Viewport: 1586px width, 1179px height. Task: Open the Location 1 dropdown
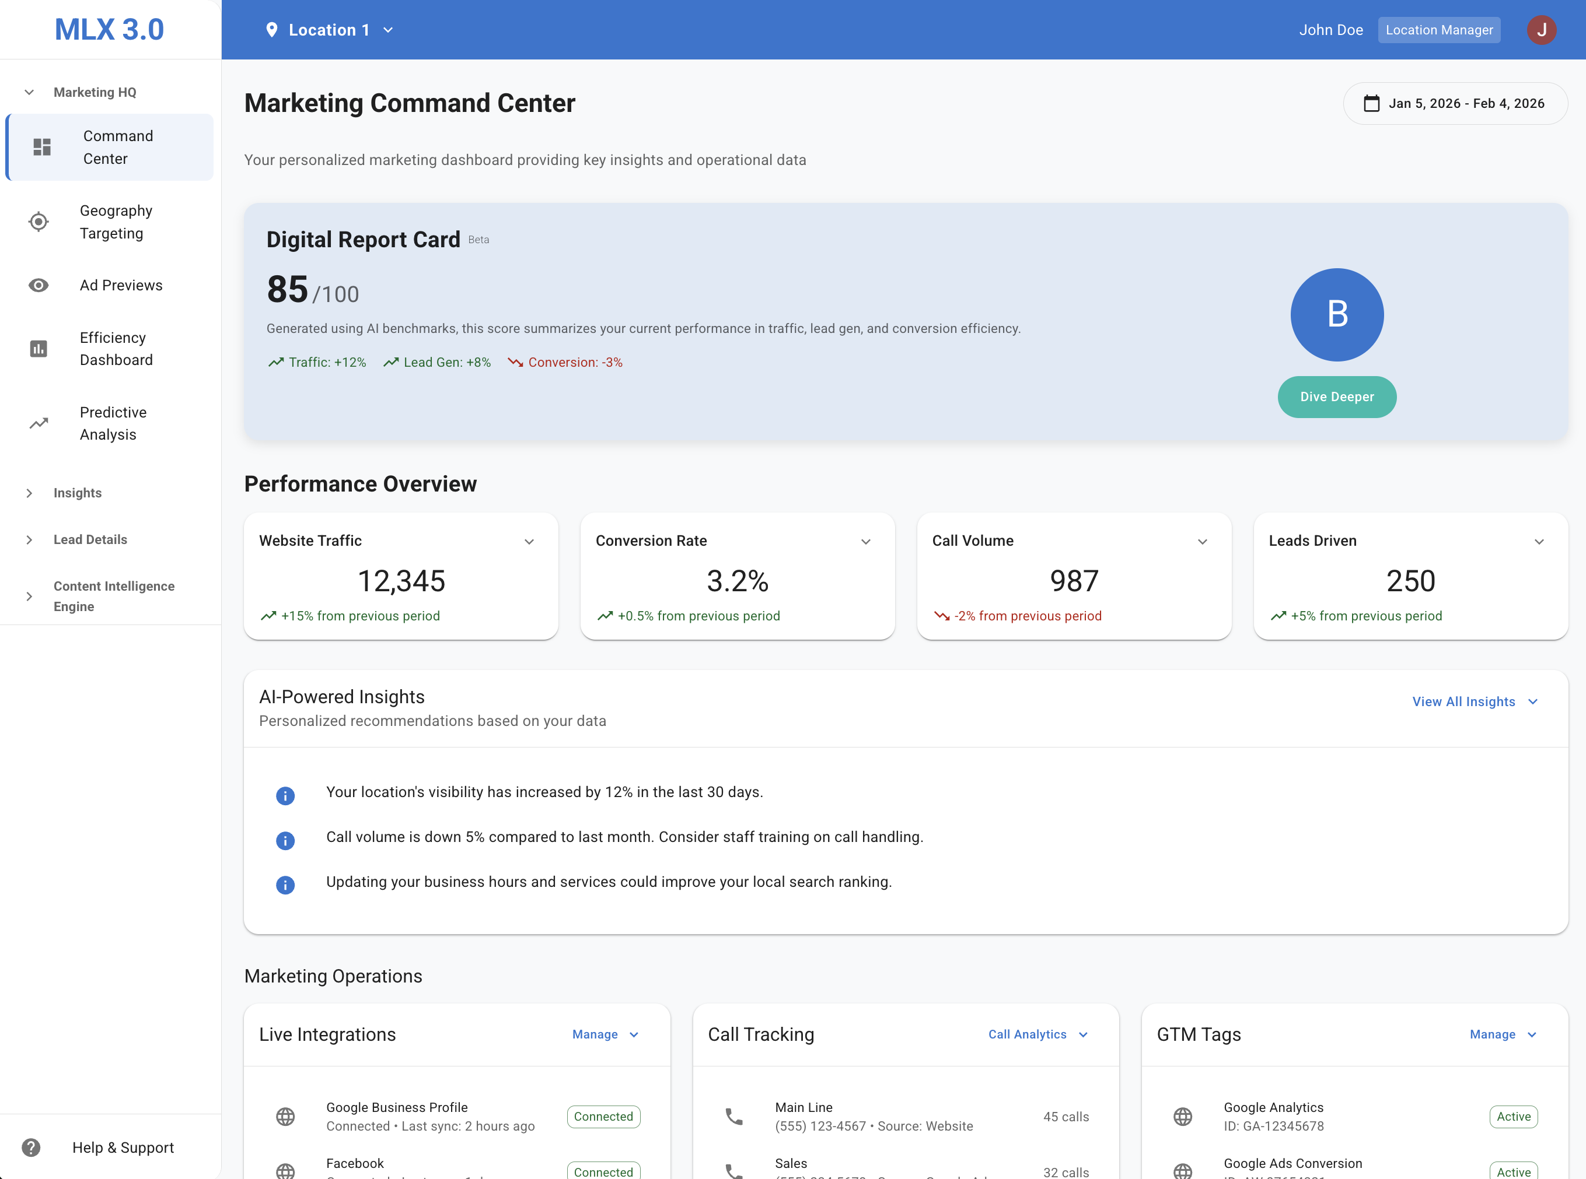[329, 30]
